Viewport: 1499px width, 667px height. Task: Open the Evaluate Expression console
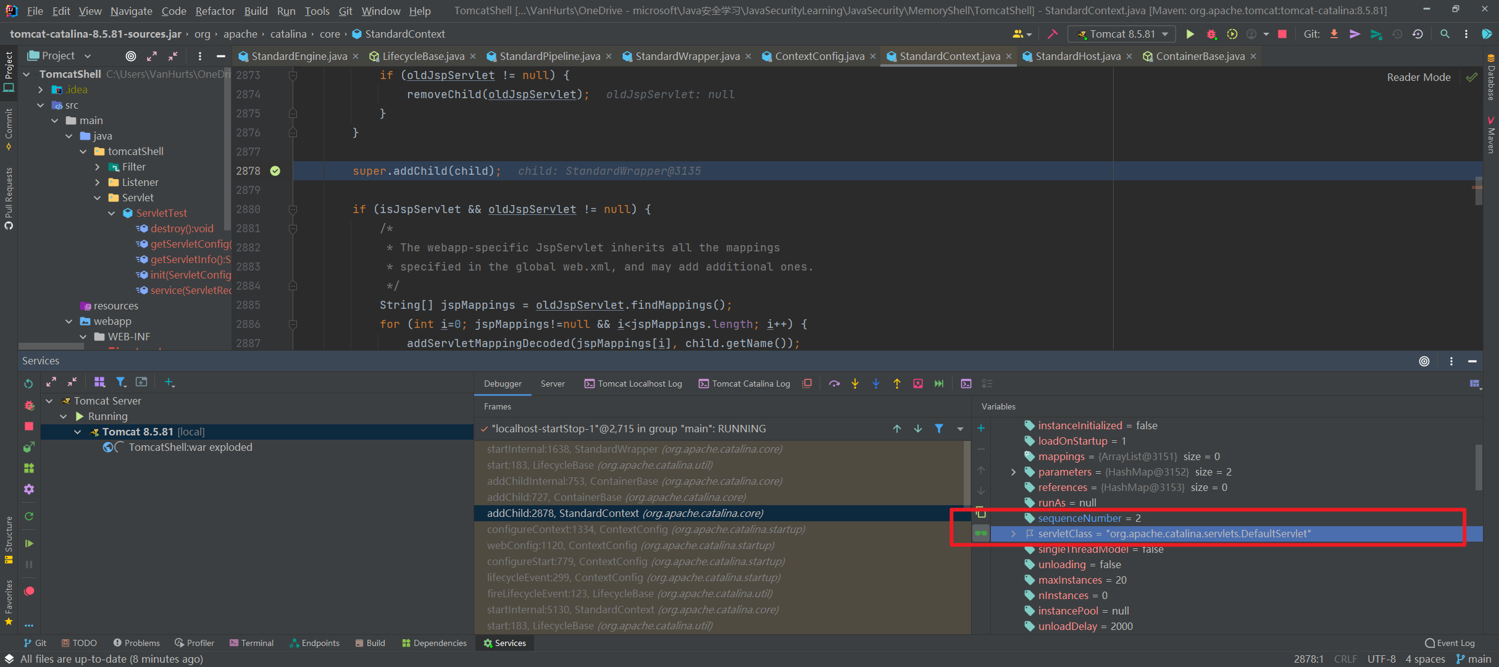pyautogui.click(x=966, y=383)
